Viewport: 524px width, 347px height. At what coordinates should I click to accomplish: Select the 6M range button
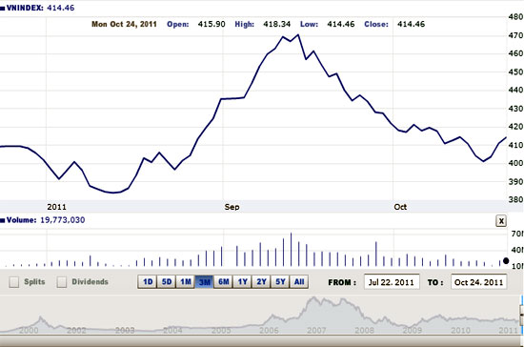pyautogui.click(x=224, y=282)
